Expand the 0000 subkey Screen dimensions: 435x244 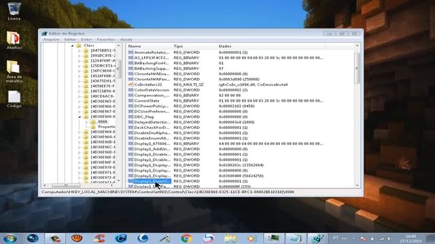(x=86, y=122)
